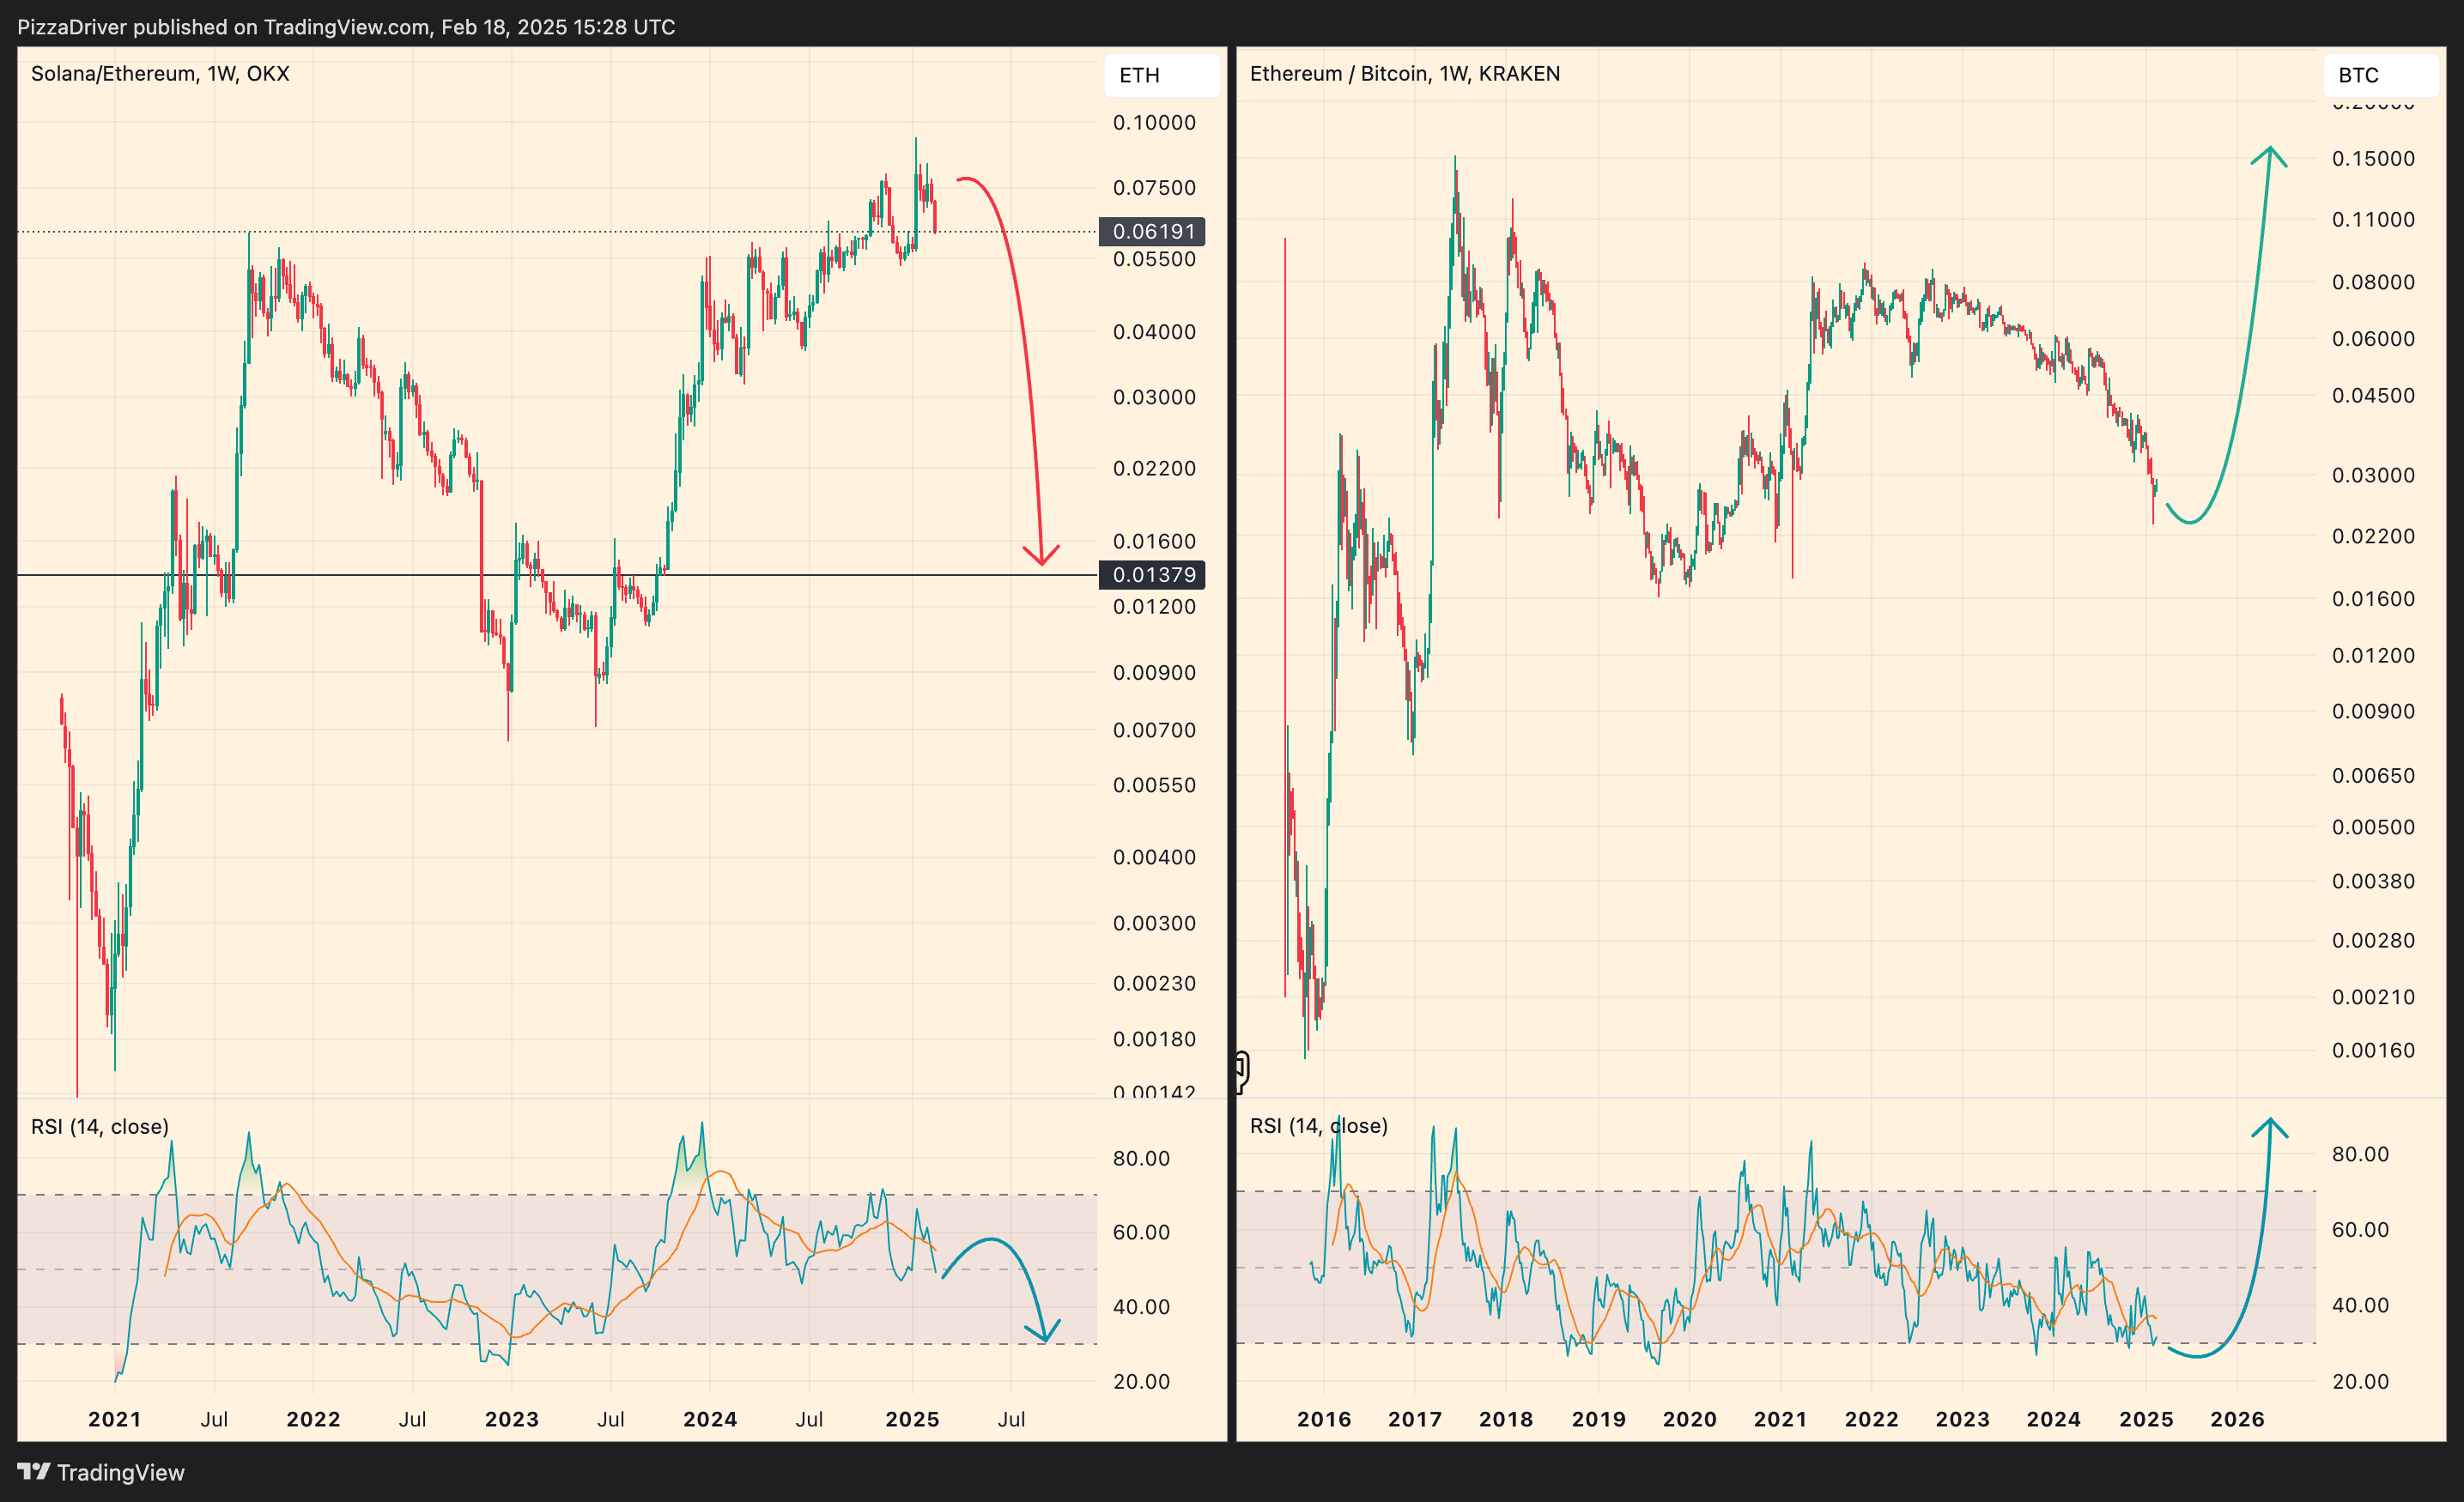Click the 0.06000 price axis label
Viewport: 2464px width, 1502px height.
click(2373, 338)
